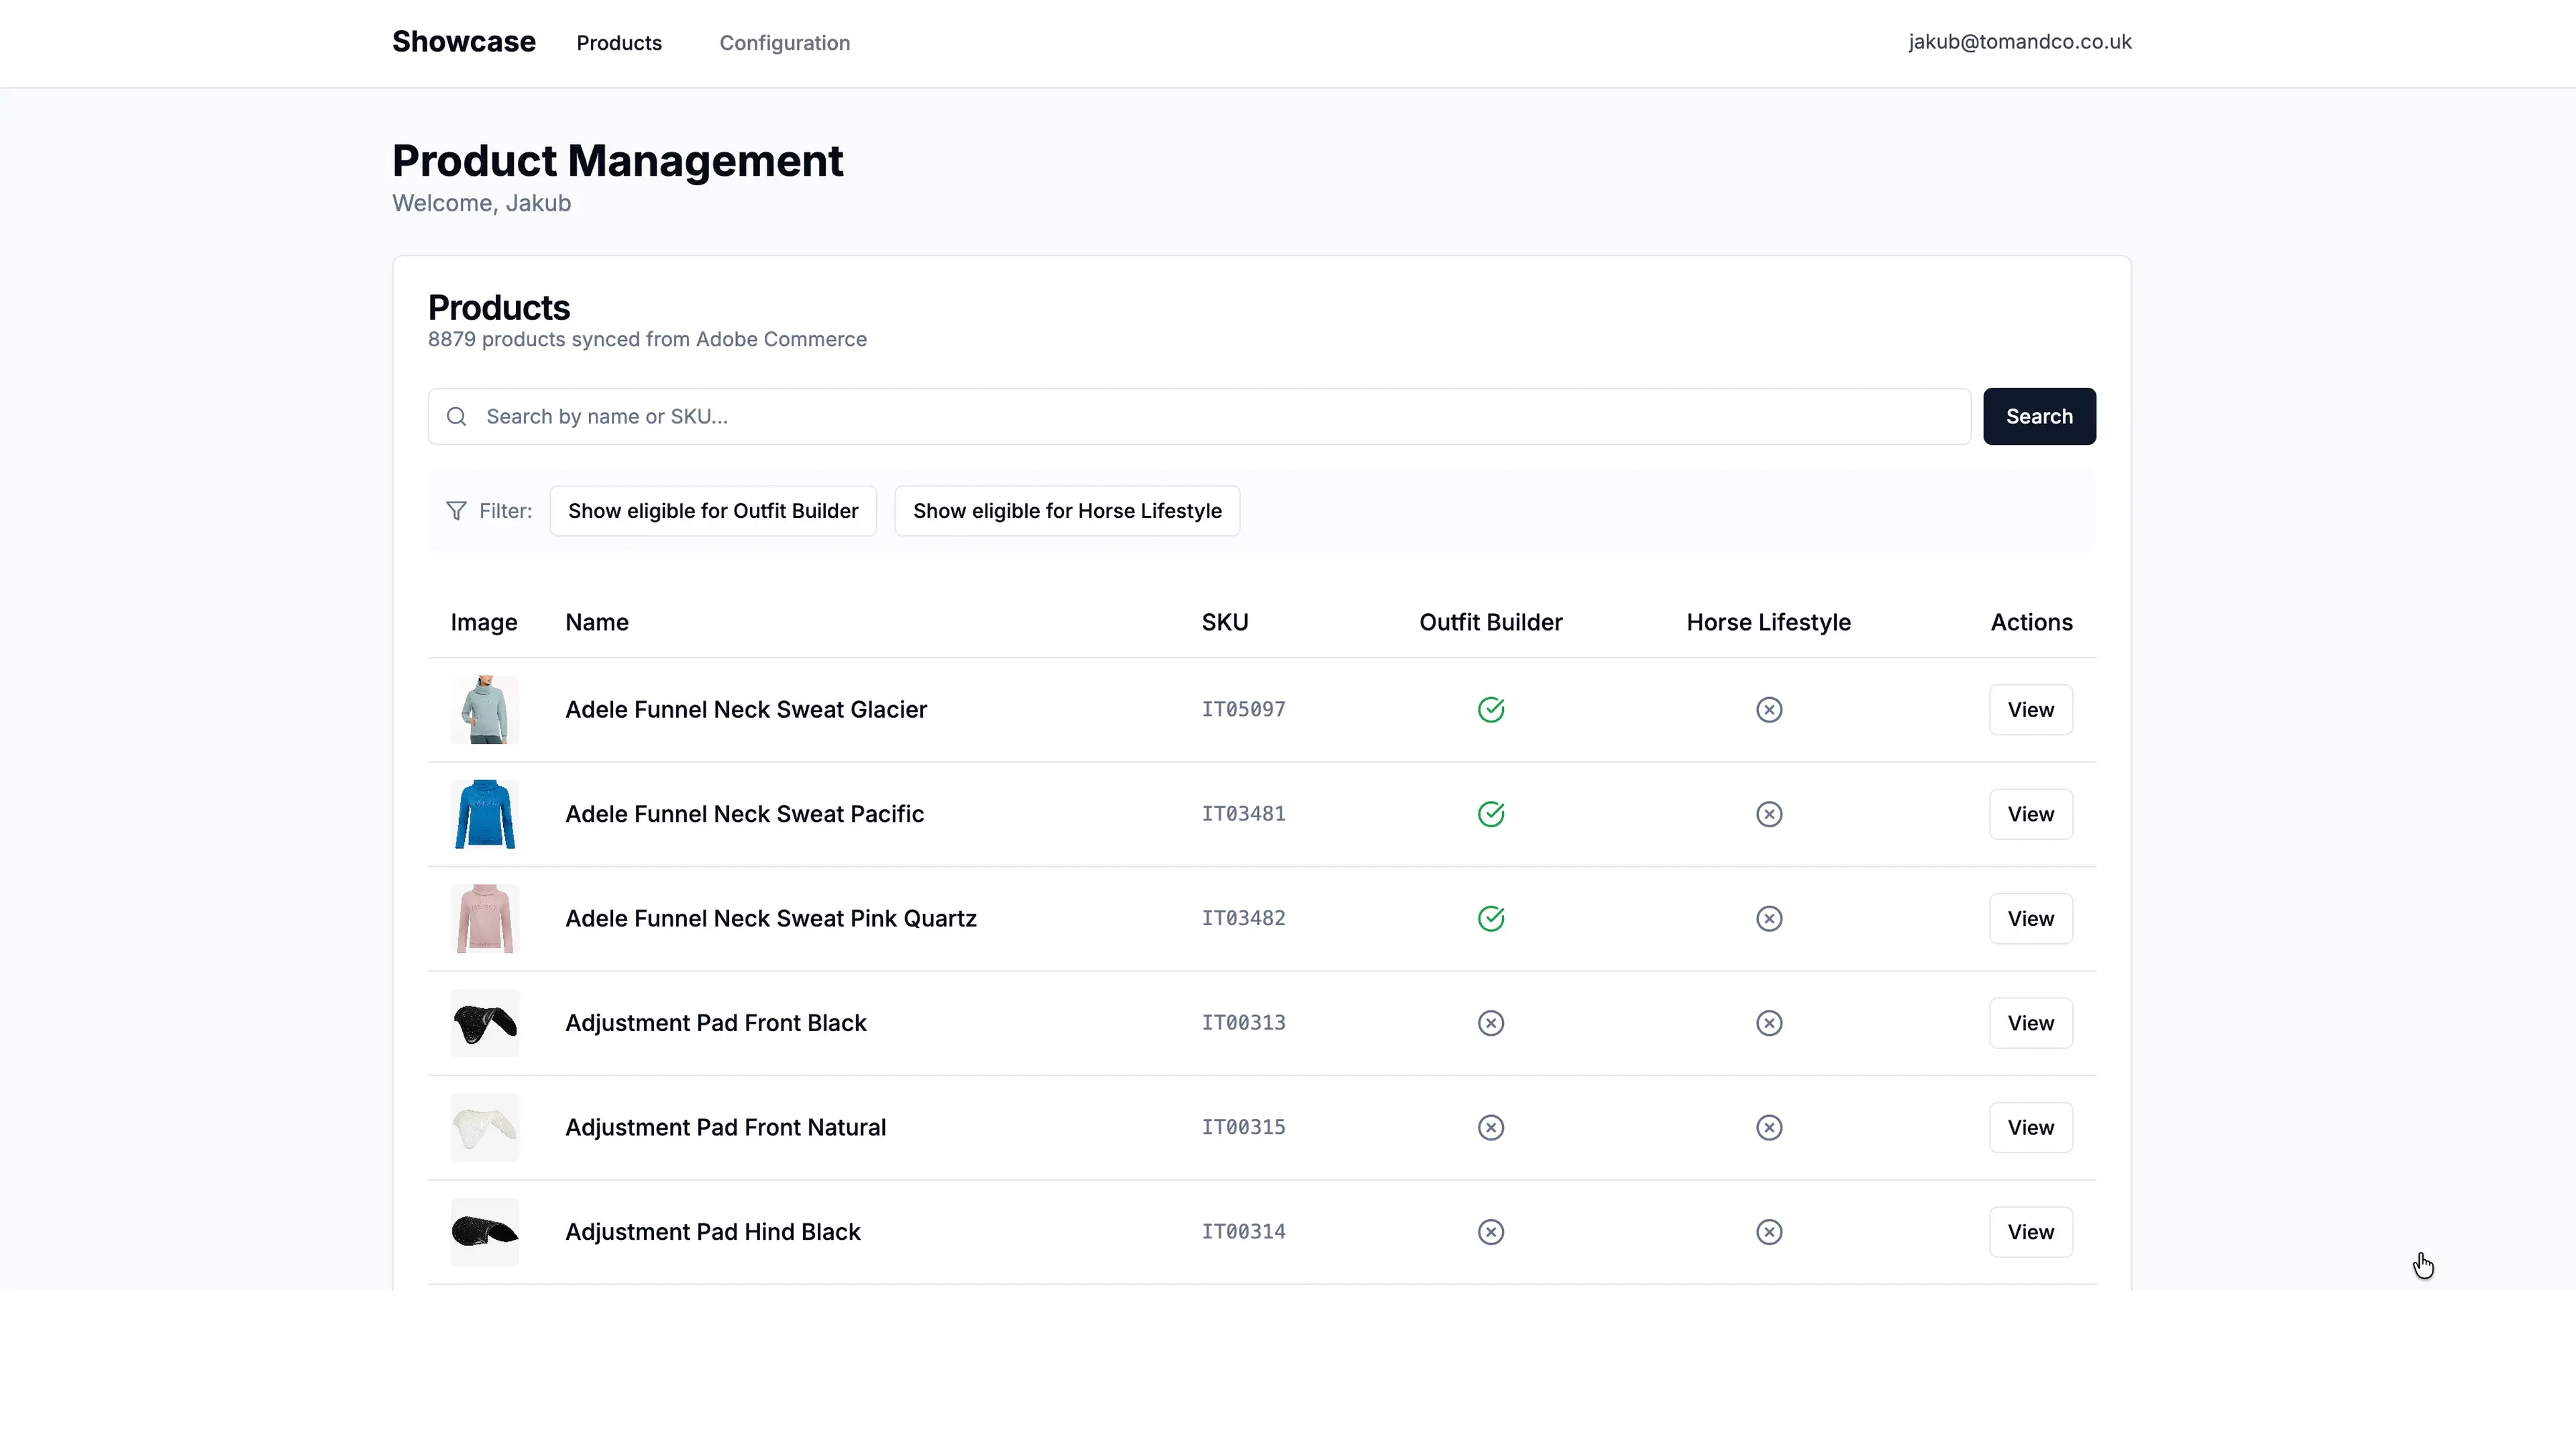
Task: Click the dark Search button
Action: (x=2039, y=416)
